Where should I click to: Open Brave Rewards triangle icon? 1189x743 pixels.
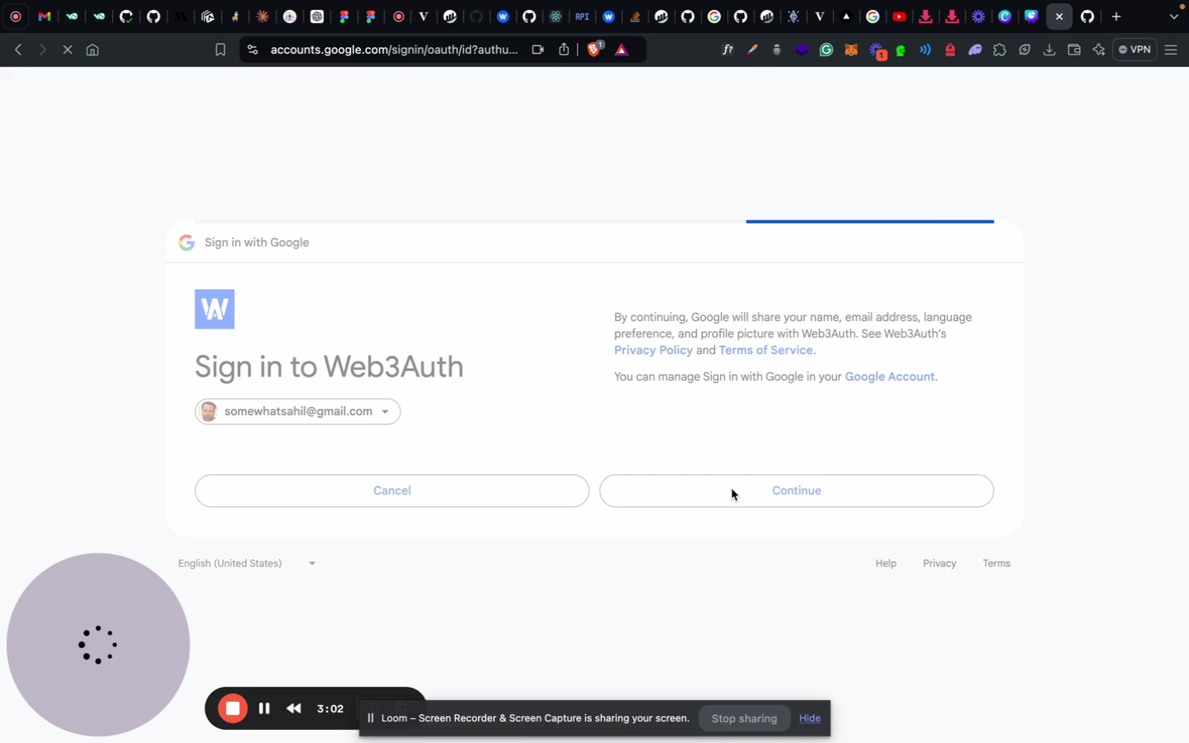pos(622,50)
